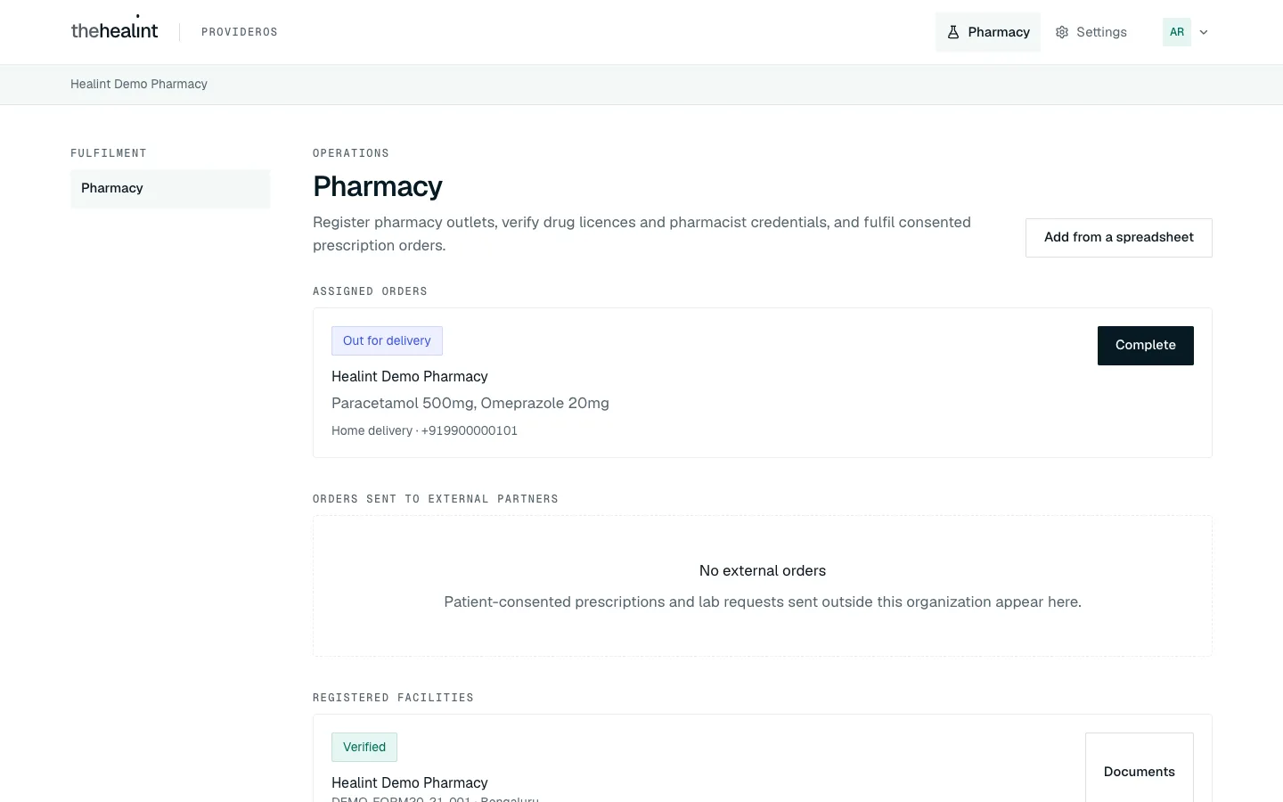
Task: Open the thehealint logo home link
Action: click(x=114, y=29)
